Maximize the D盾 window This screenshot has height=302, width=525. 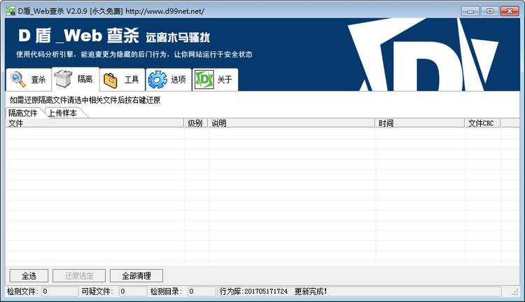click(490, 11)
